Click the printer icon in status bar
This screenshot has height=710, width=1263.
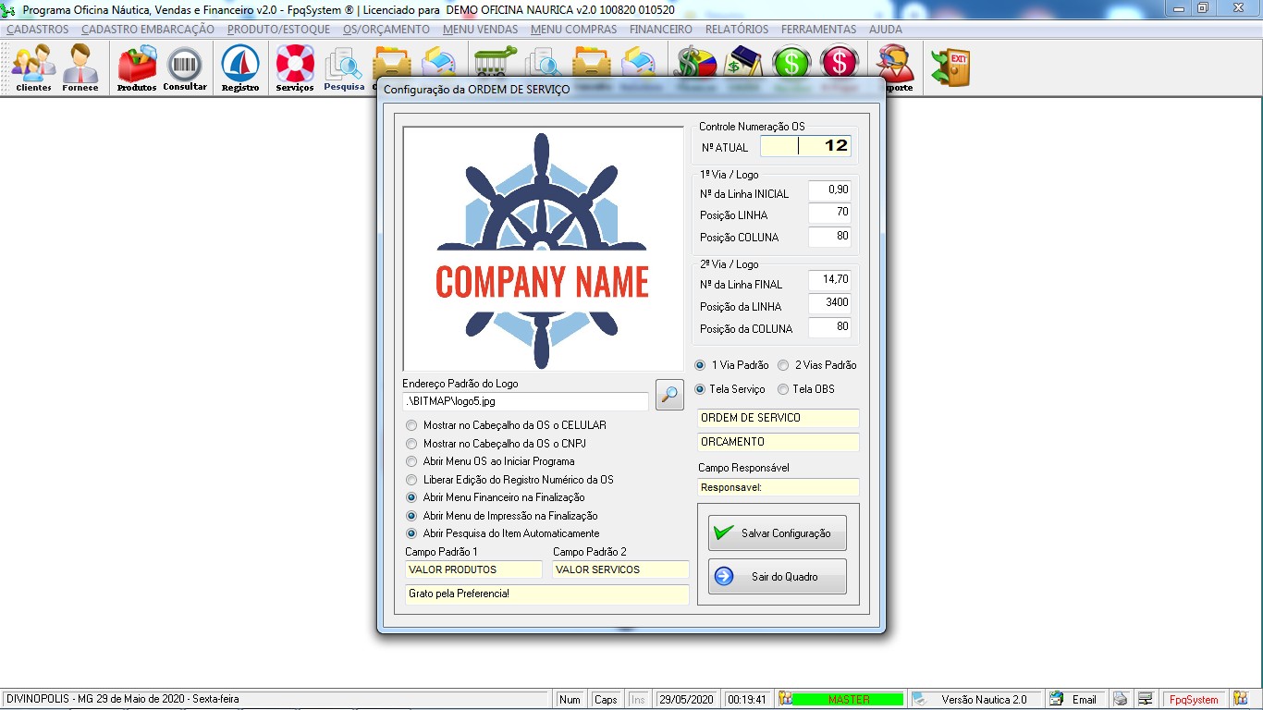[x=1120, y=700]
